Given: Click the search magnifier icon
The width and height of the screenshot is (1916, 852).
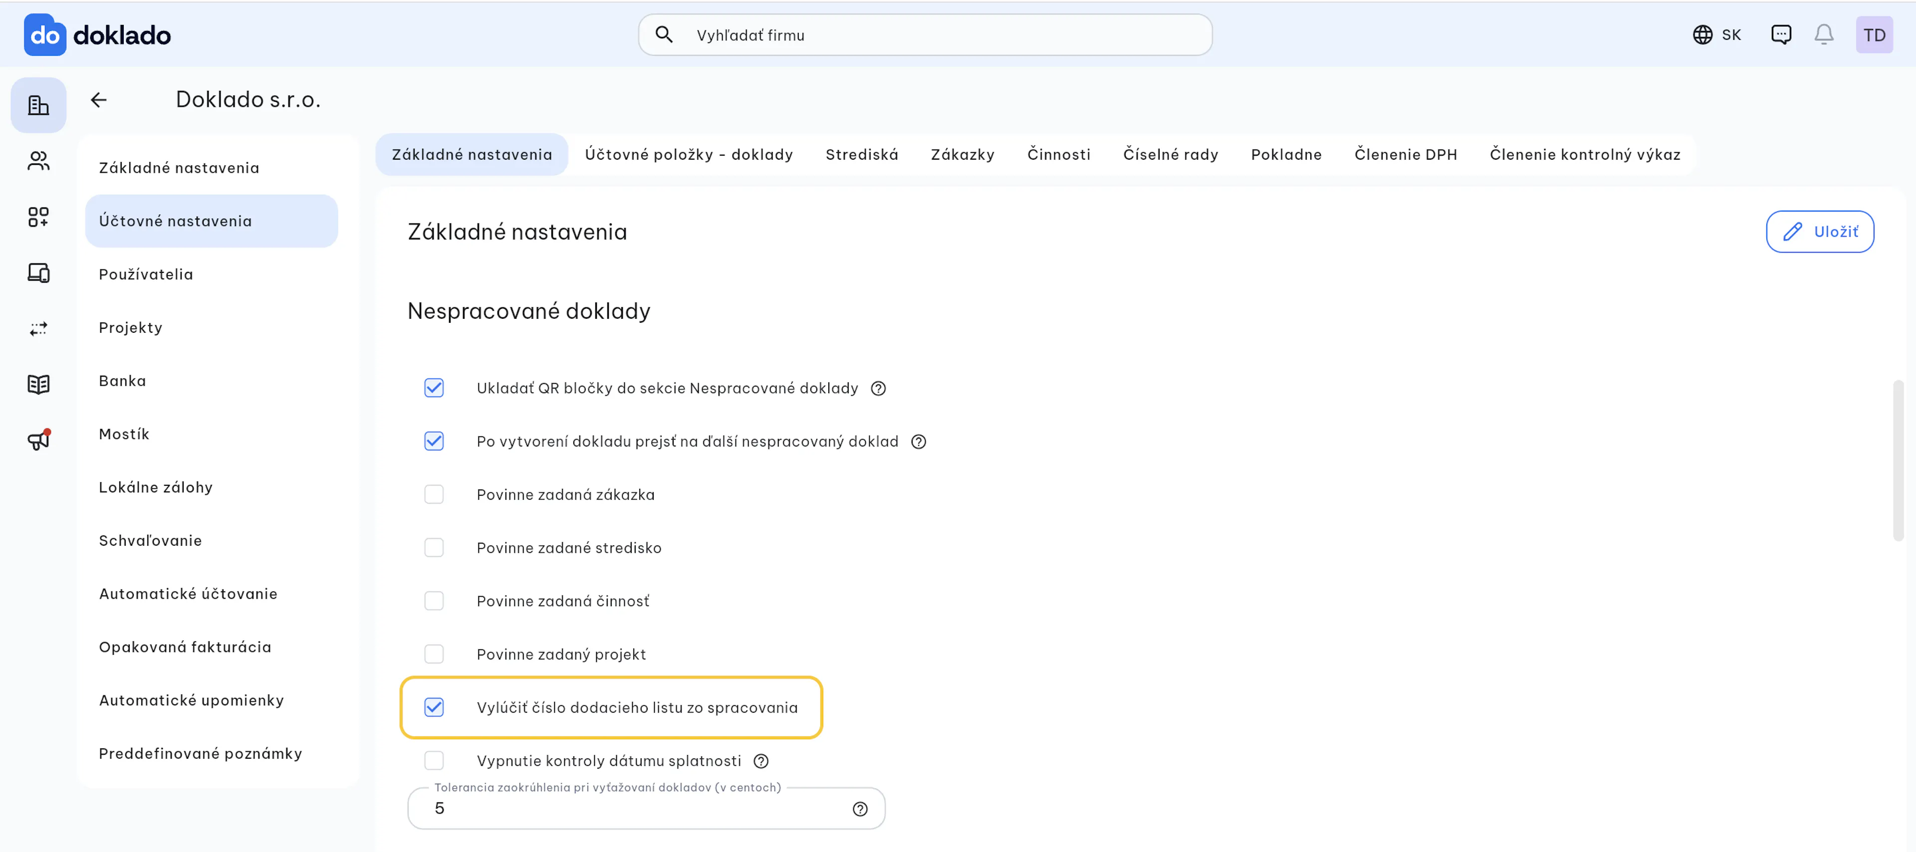Looking at the screenshot, I should (x=664, y=35).
